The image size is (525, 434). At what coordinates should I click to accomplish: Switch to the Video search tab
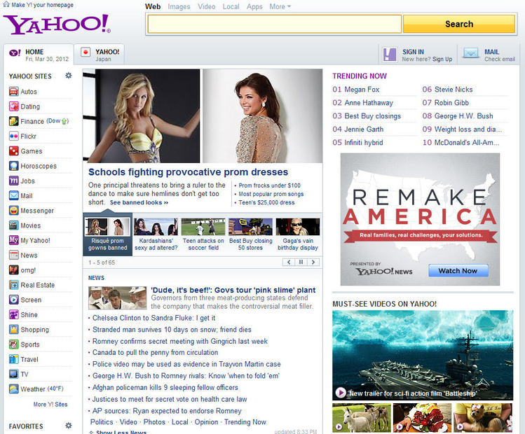[x=206, y=6]
